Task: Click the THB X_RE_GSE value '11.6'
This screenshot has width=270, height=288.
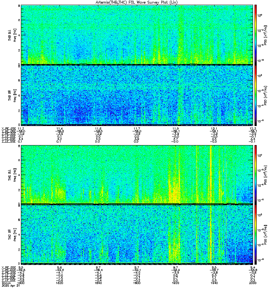Action: pyautogui.click(x=98, y=129)
